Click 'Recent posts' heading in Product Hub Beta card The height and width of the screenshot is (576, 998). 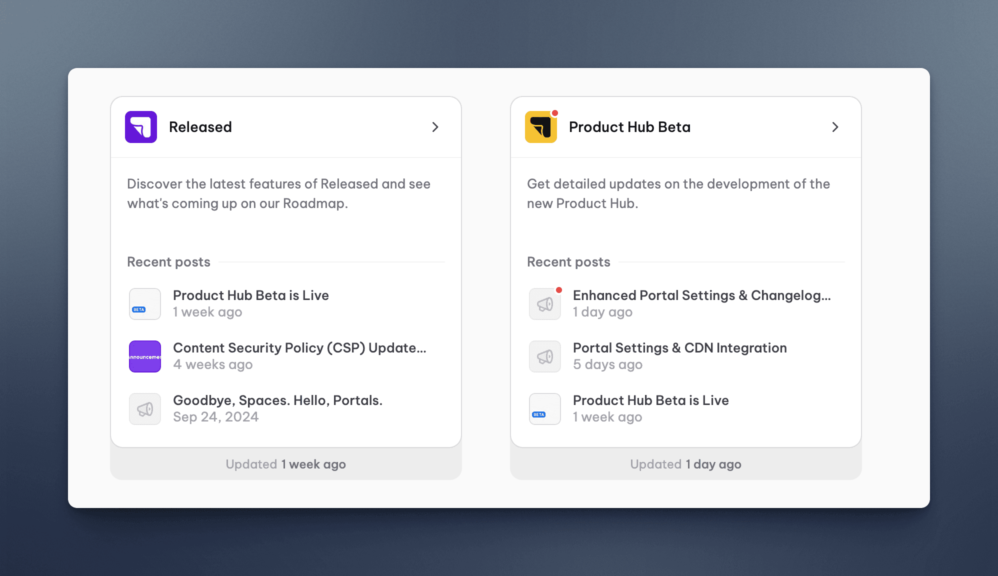point(569,262)
